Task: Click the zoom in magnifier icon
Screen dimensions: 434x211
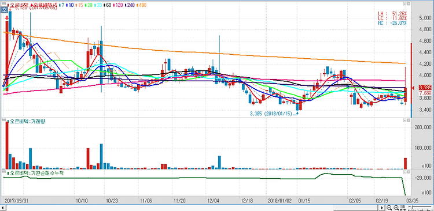Action: (x=396, y=208)
